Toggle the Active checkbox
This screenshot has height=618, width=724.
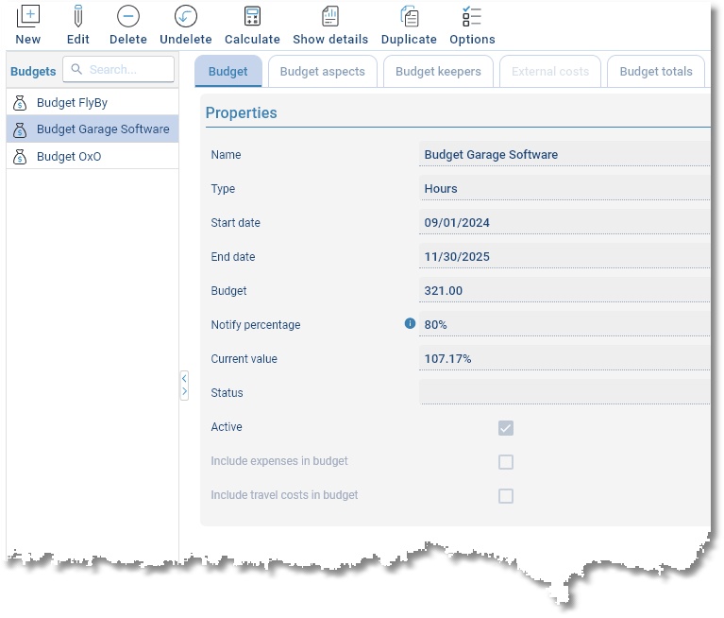pyautogui.click(x=506, y=427)
